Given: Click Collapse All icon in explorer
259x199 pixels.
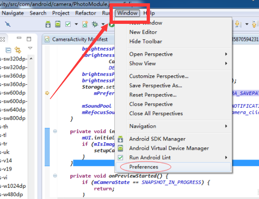Looking at the screenshot, I should (8, 50).
